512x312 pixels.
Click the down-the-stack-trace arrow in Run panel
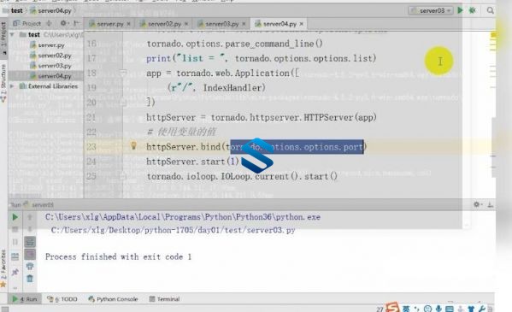[30, 229]
